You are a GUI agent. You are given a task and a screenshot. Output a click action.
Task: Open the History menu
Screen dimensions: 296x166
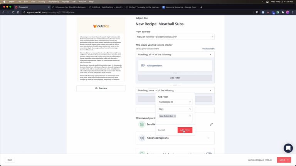click(x=42, y=2)
